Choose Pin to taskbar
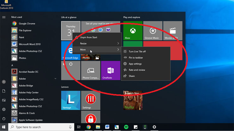The image size is (234, 131). click(146, 57)
